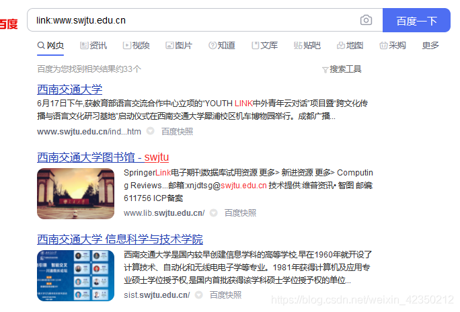Click the www.swjtu.edu.cn/ind...htm URL

click(89, 132)
